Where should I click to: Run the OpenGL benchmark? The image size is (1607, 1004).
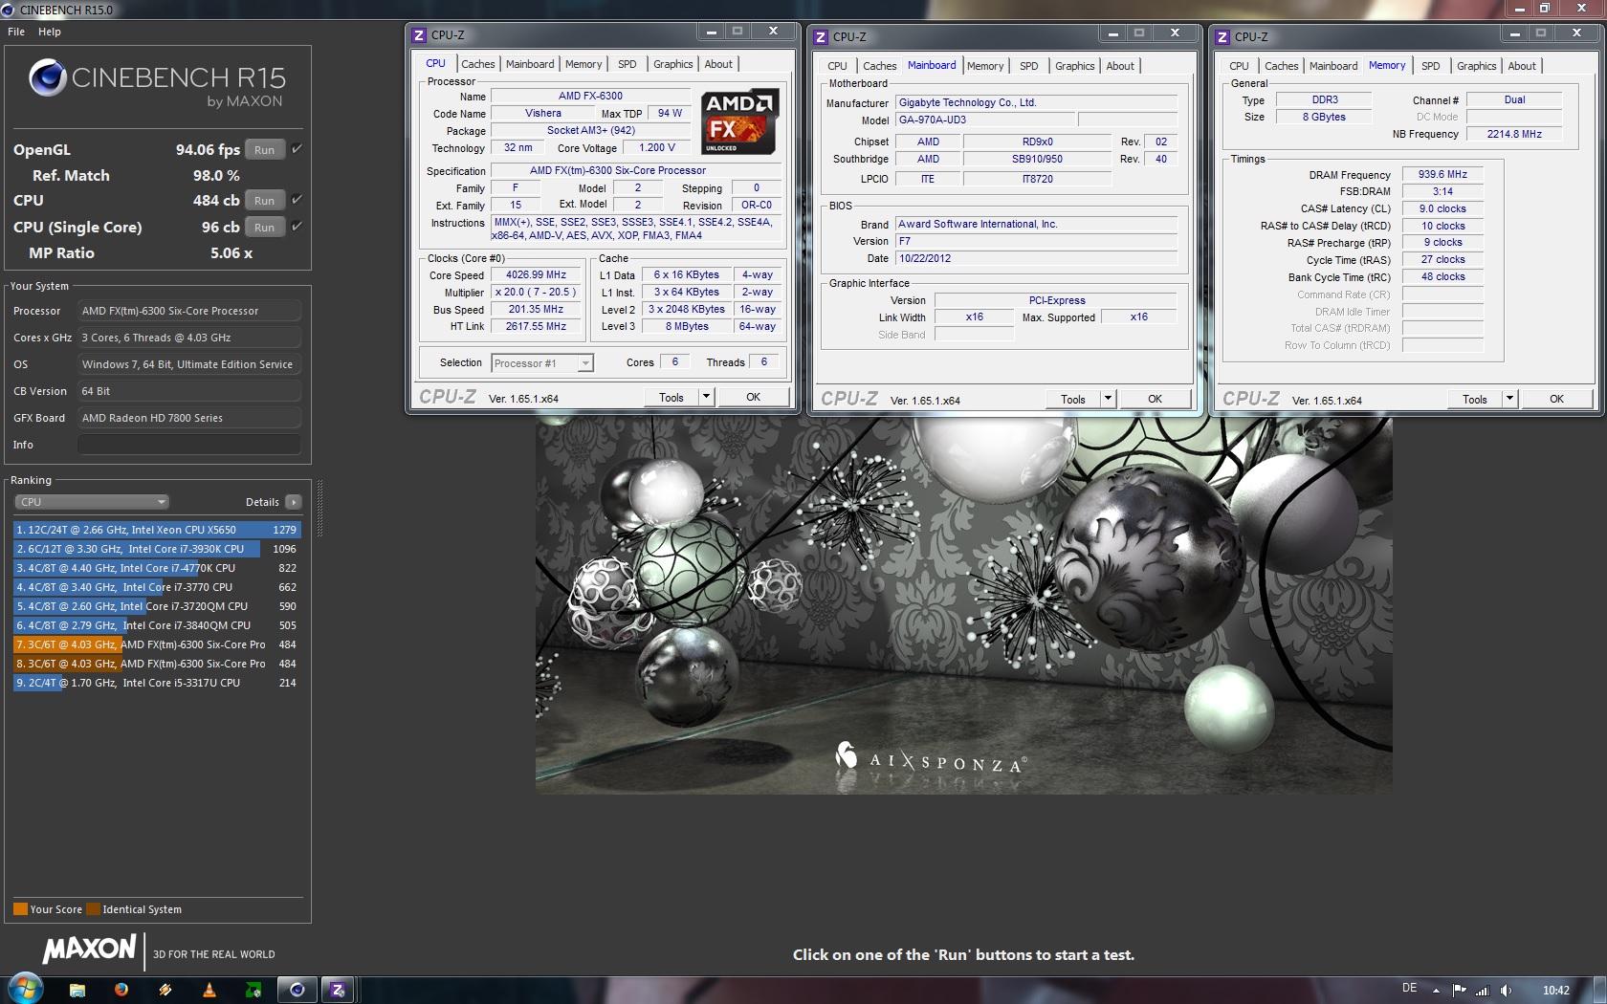tap(265, 150)
